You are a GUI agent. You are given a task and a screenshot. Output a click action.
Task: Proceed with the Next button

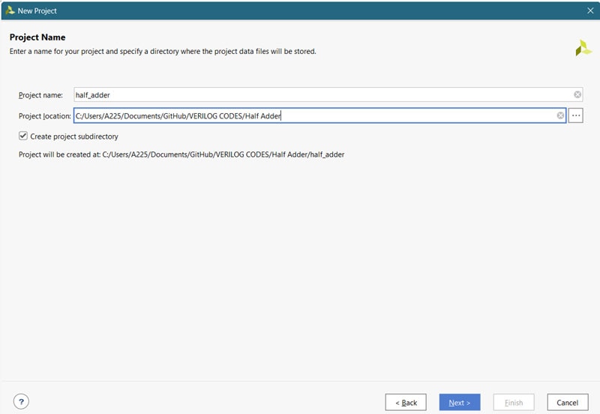459,402
